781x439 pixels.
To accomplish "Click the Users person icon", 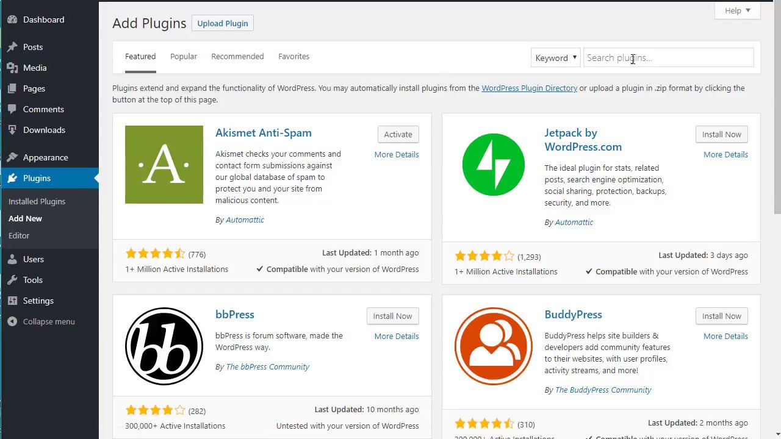I will point(12,259).
